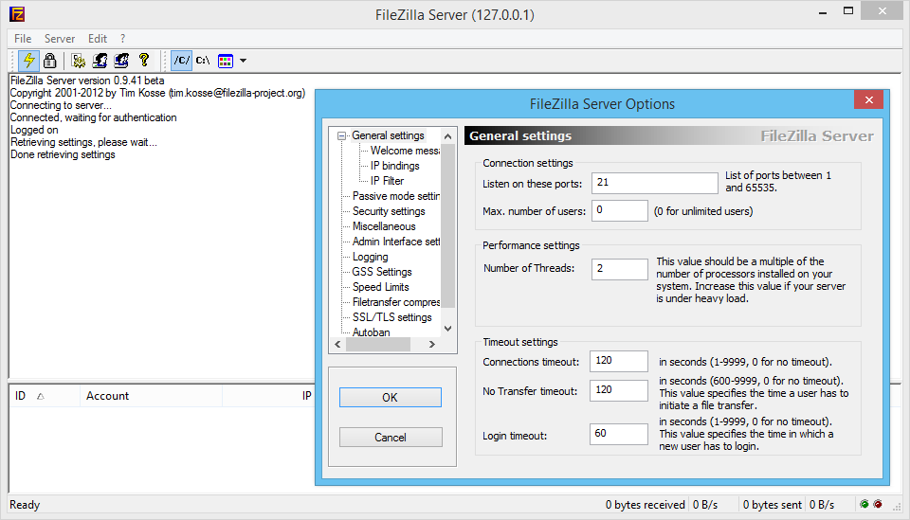Click the tree's scroll left arrow

337,344
